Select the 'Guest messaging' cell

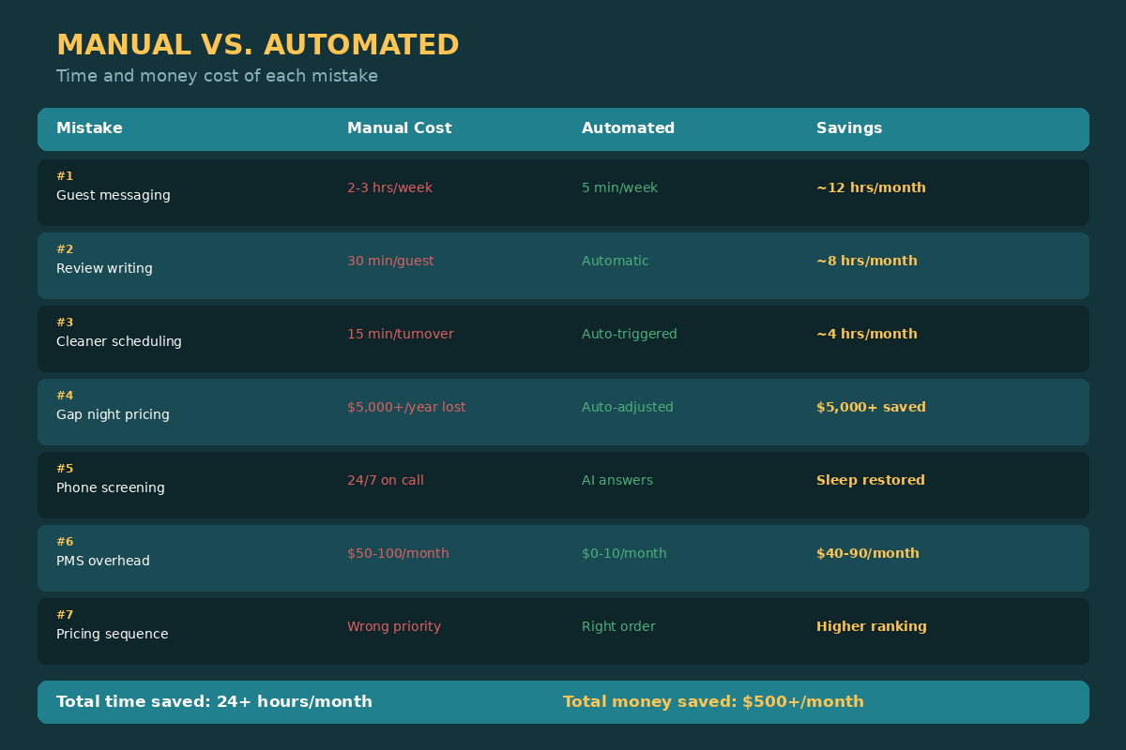click(x=114, y=195)
